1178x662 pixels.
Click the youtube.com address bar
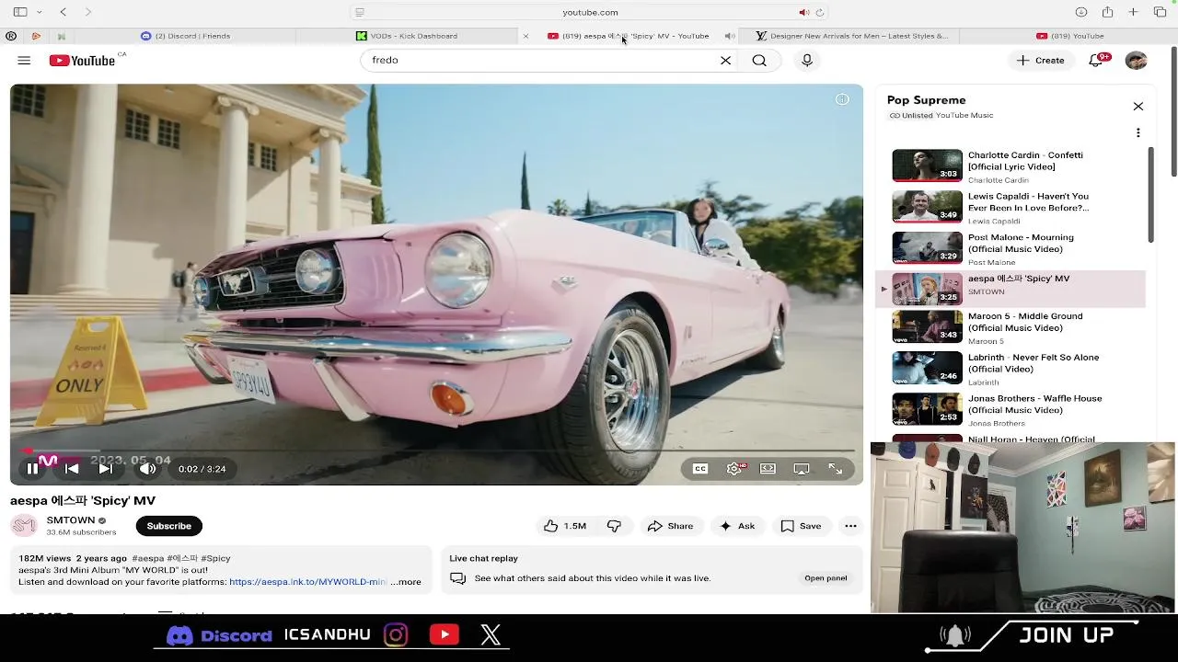click(x=589, y=12)
